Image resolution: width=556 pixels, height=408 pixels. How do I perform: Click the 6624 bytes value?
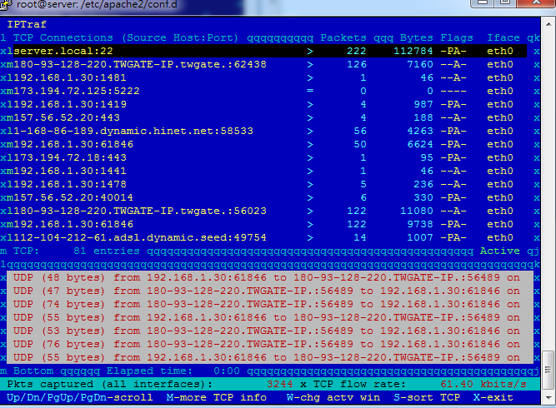420,145
